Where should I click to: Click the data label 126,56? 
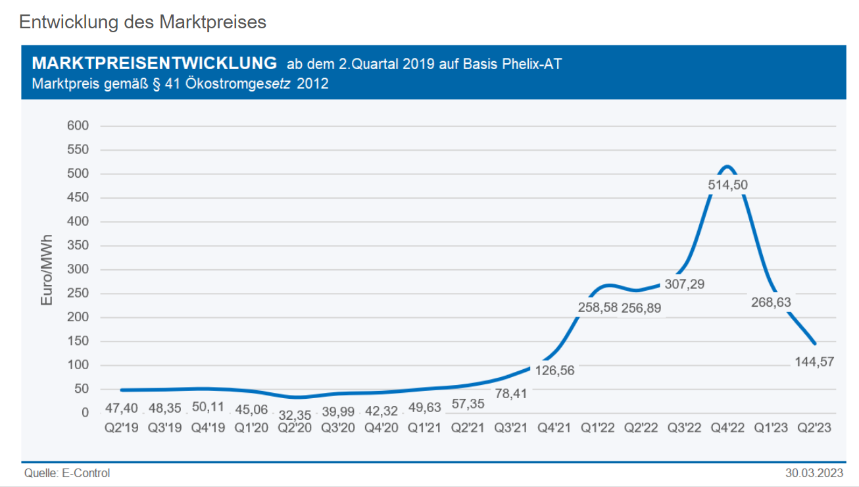point(554,371)
